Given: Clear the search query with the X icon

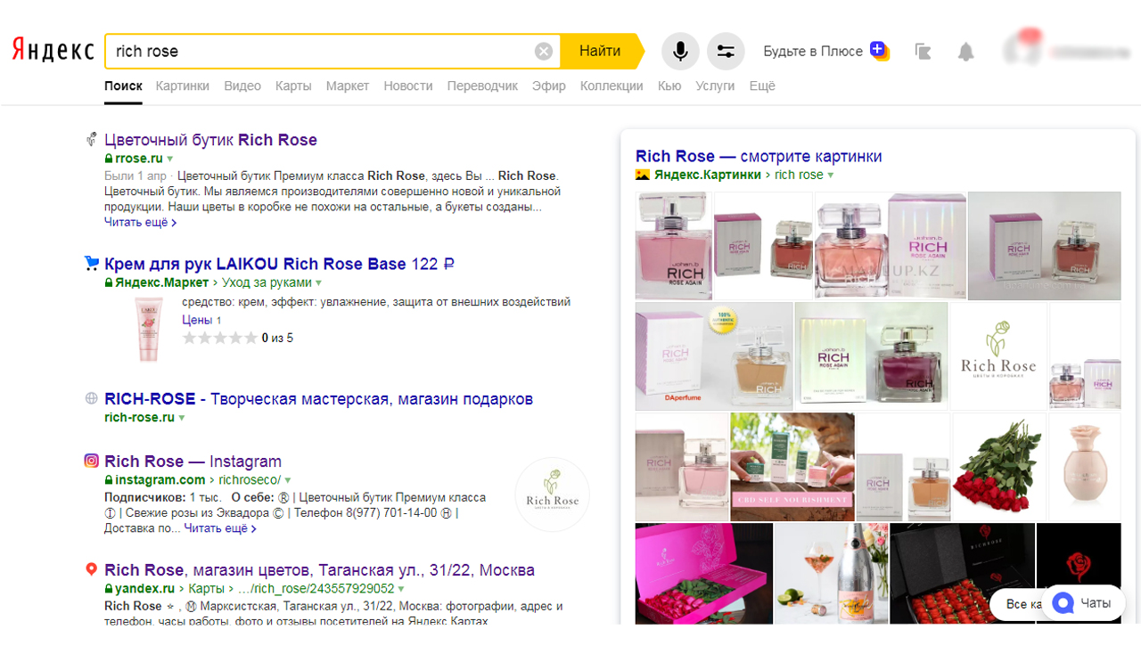Looking at the screenshot, I should [544, 52].
